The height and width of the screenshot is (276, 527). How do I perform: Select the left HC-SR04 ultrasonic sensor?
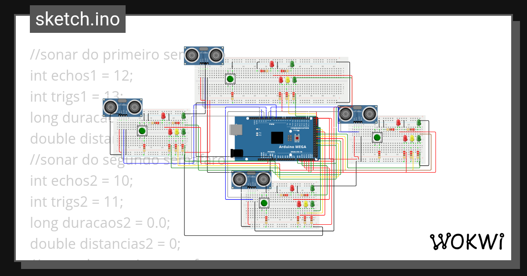pyautogui.click(x=122, y=106)
